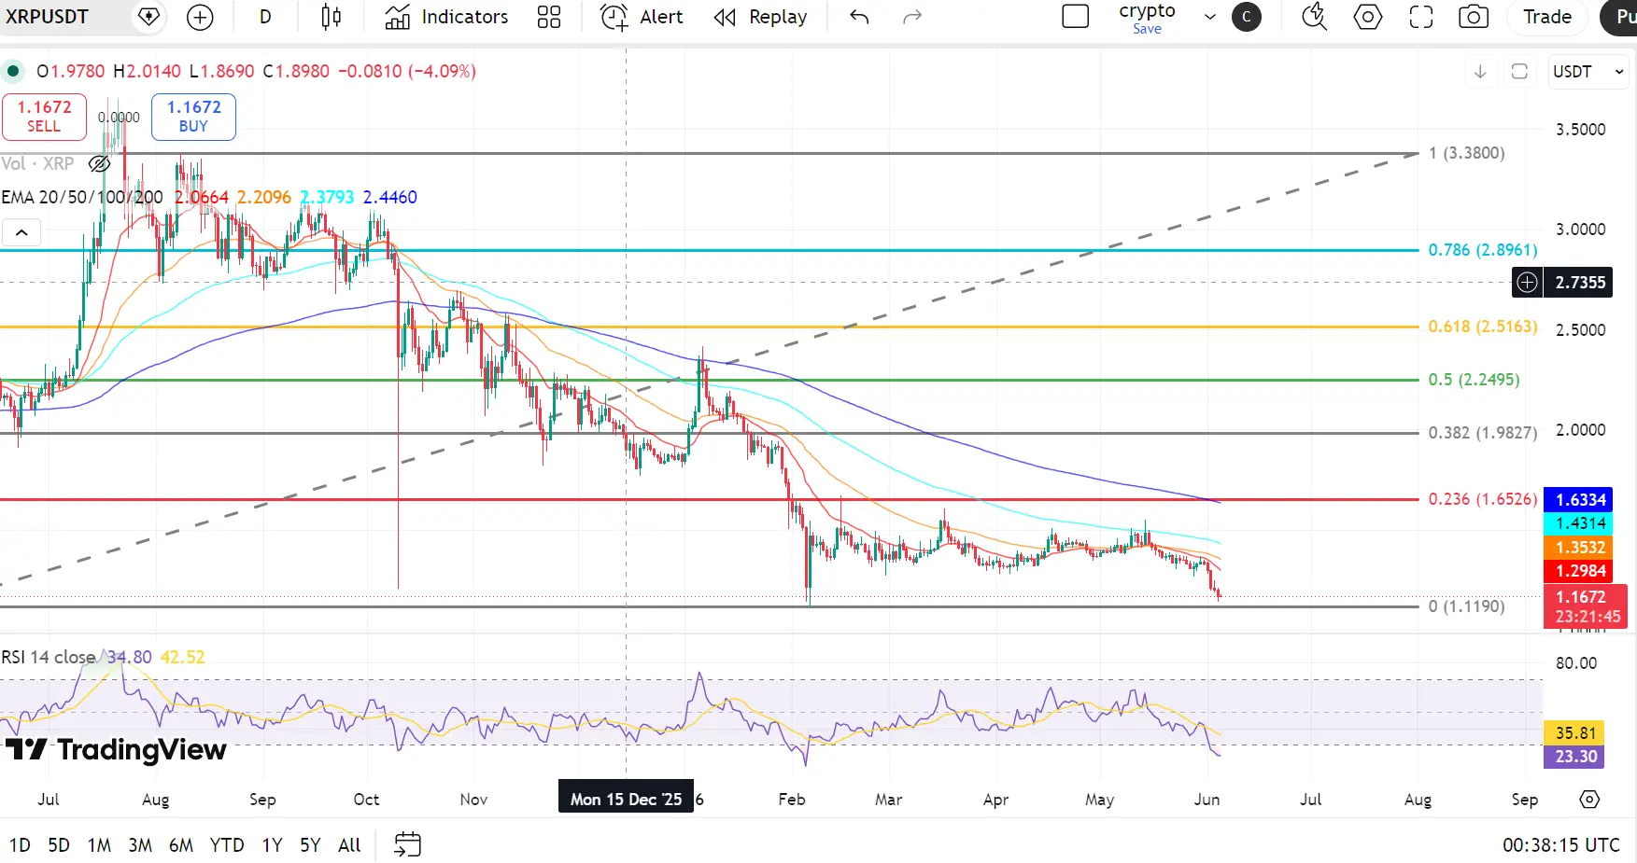The width and height of the screenshot is (1637, 863).
Task: Expand the crypto layout dropdown arrow
Action: [1210, 17]
